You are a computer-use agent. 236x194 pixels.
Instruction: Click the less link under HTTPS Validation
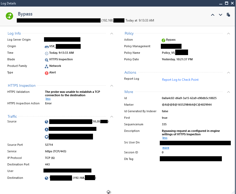tap(48, 99)
